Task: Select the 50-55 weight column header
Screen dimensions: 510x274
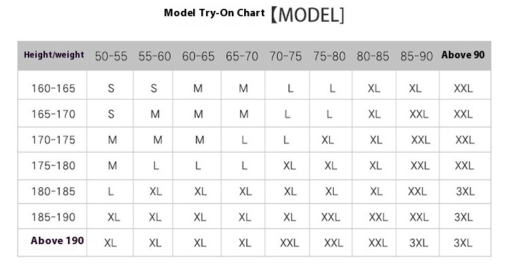Action: click(x=111, y=56)
